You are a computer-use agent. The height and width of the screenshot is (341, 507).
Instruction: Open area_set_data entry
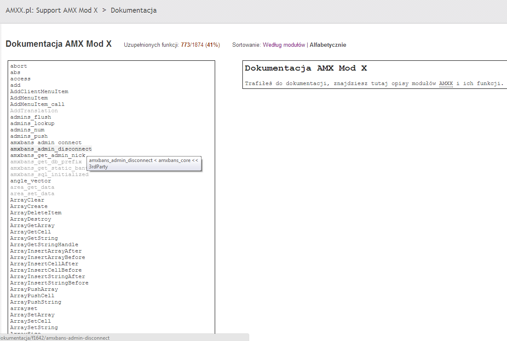32,194
